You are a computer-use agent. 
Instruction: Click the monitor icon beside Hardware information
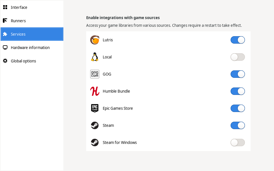(5, 47)
